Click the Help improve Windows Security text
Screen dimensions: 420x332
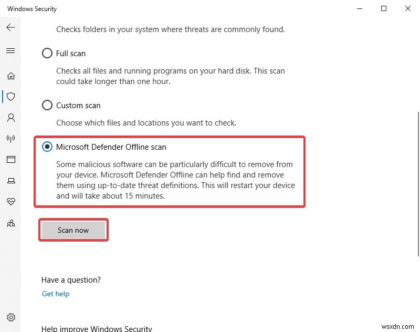pos(97,328)
